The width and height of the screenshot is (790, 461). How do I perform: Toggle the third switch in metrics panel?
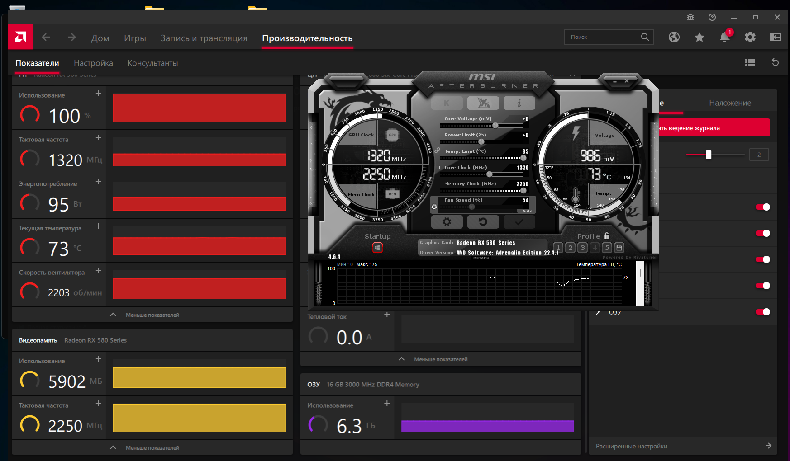[763, 259]
